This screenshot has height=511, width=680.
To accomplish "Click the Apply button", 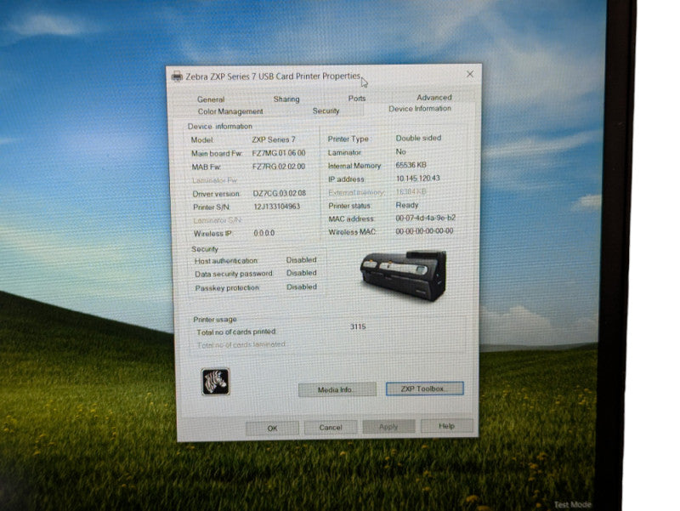I will coord(388,427).
